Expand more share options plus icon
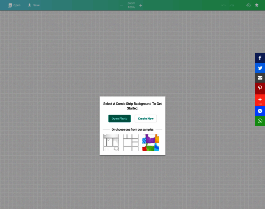Image resolution: width=265 pixels, height=209 pixels. (260, 100)
